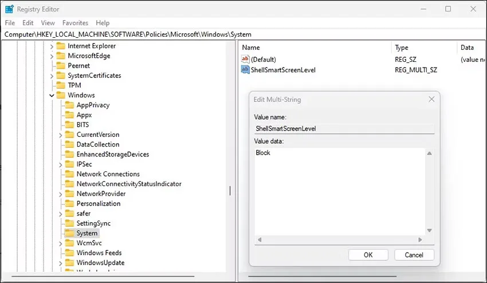
Task: Open the Favorites menu
Action: 75,23
